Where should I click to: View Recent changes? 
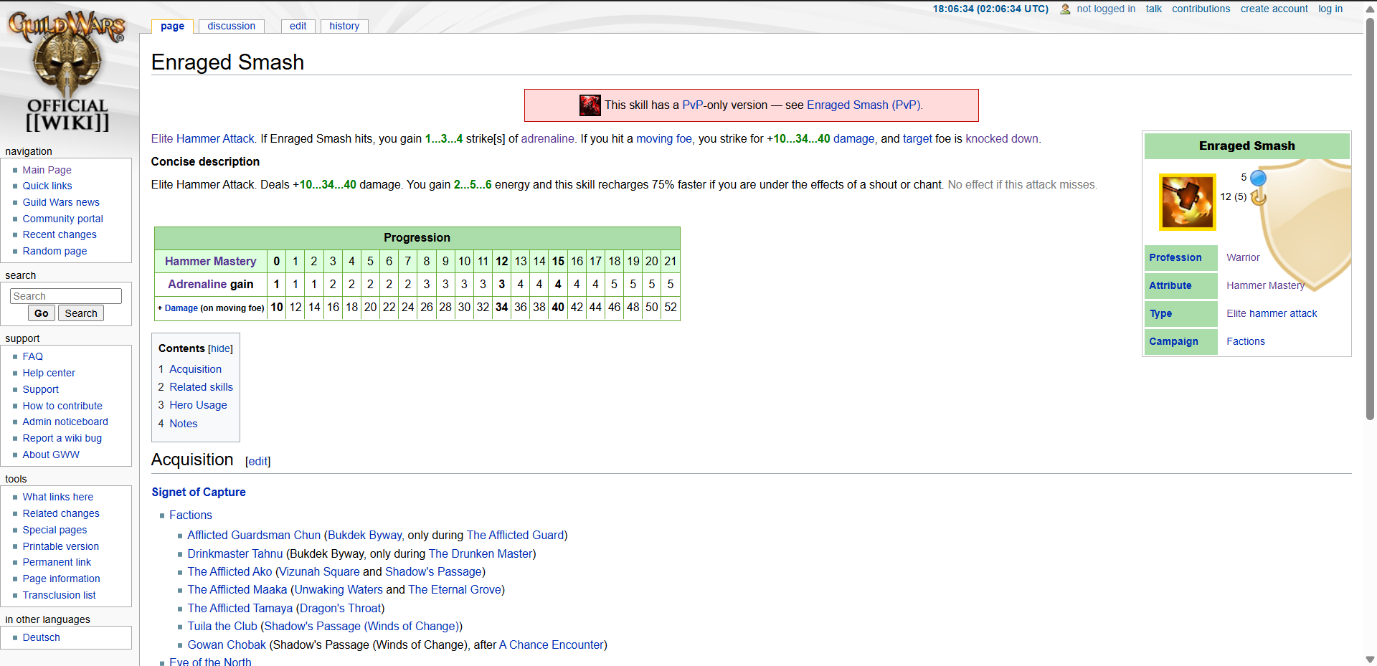pos(60,234)
